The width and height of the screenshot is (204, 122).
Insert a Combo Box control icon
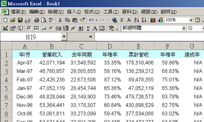click(66, 28)
